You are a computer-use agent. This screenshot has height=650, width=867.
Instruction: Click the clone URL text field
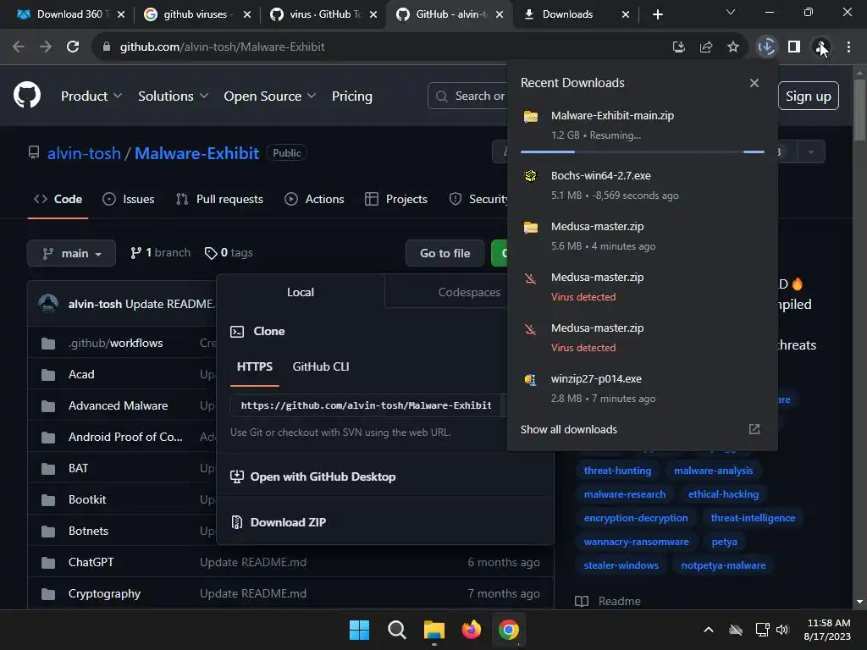coord(366,405)
